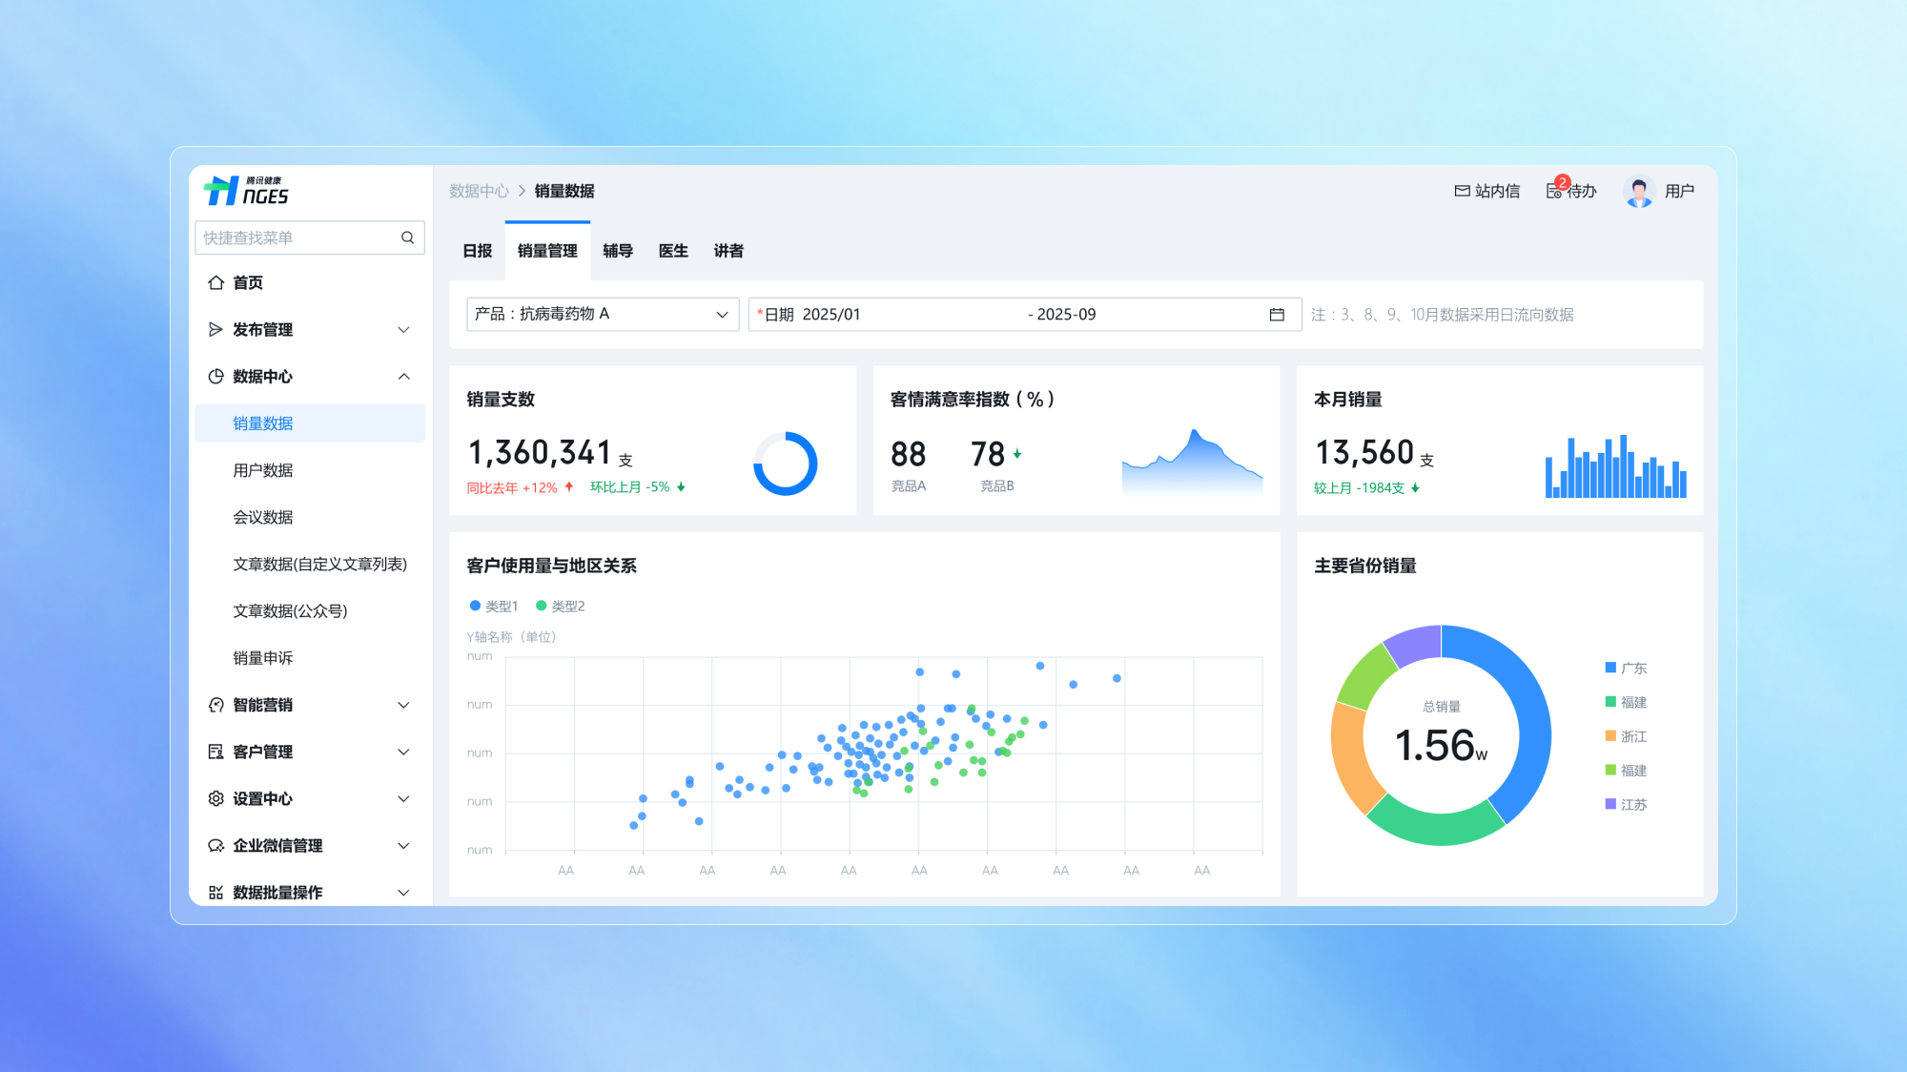The height and width of the screenshot is (1072, 1907).
Task: Click the 江苏 purple legend swatch
Action: click(1610, 804)
